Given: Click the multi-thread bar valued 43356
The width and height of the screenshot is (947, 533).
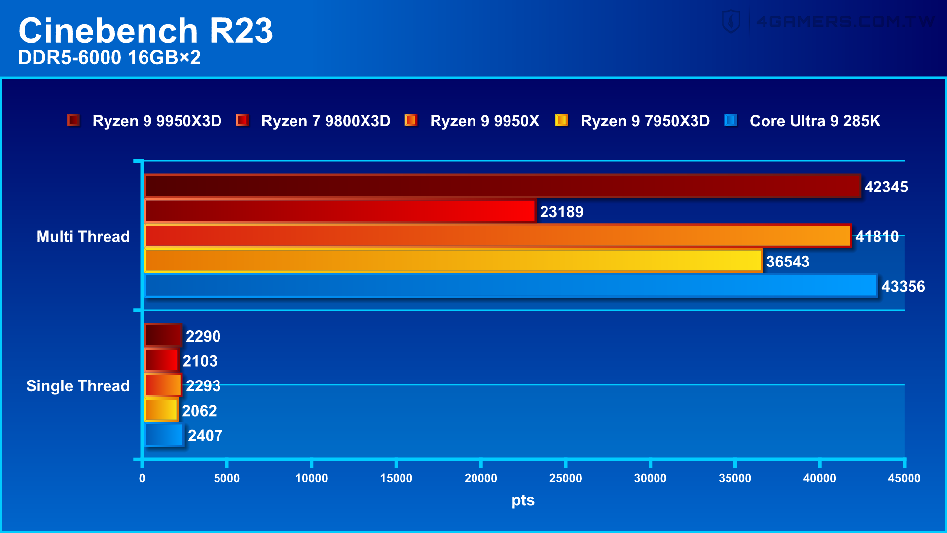Looking at the screenshot, I should point(511,286).
